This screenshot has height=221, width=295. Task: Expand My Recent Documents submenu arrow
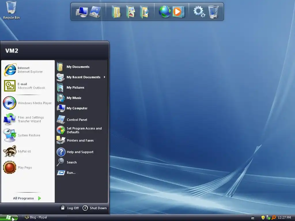pyautogui.click(x=104, y=77)
